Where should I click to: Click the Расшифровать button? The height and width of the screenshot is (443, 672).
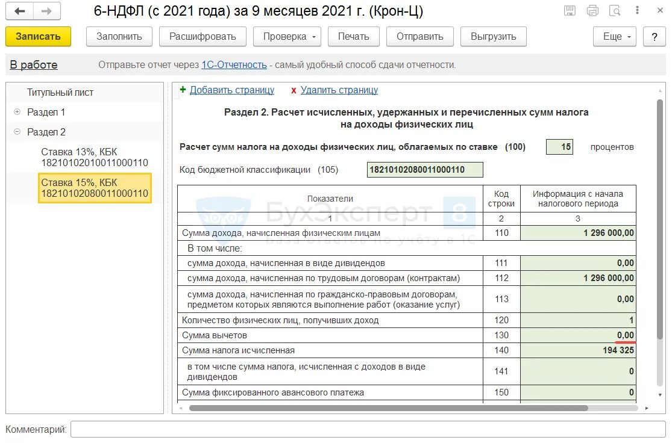tap(203, 36)
